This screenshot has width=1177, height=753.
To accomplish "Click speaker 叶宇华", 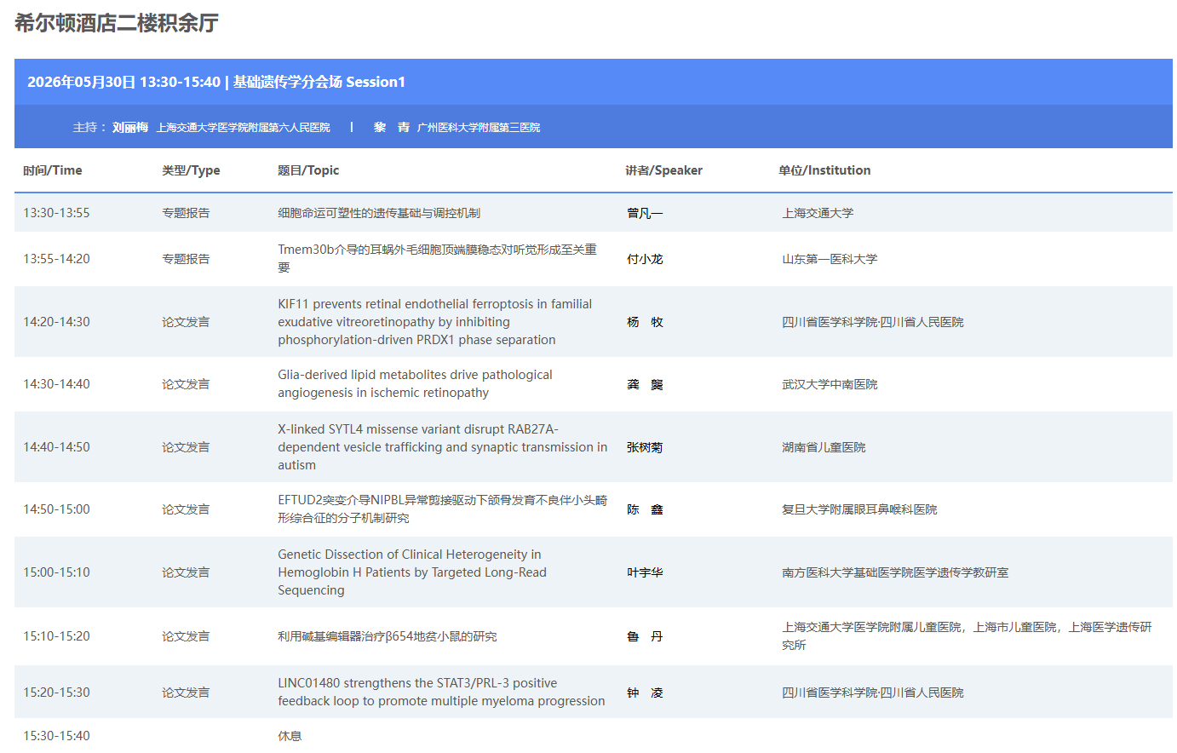I will (x=645, y=572).
